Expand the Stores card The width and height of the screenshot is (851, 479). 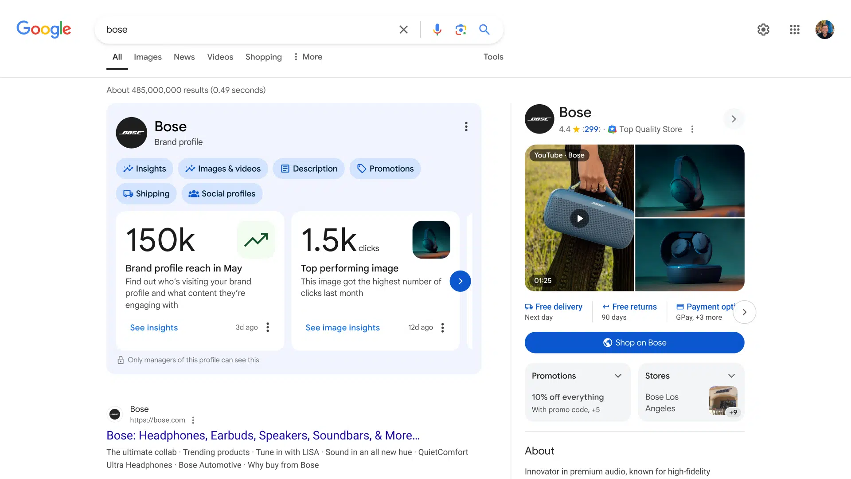click(x=731, y=376)
